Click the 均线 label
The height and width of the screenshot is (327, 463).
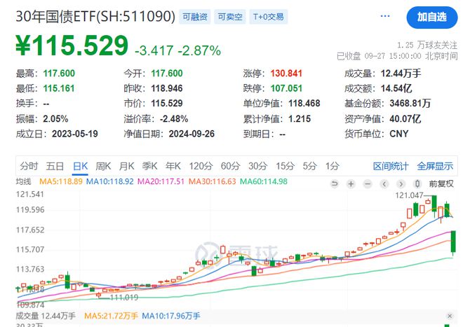point(23,181)
